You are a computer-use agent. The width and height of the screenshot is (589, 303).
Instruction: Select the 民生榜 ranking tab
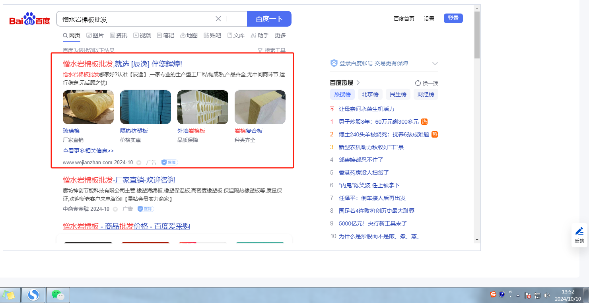pyautogui.click(x=398, y=94)
